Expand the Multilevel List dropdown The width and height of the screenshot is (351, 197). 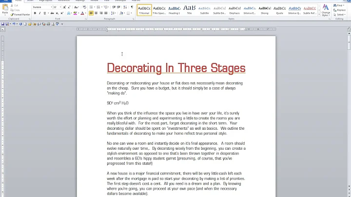pos(109,7)
